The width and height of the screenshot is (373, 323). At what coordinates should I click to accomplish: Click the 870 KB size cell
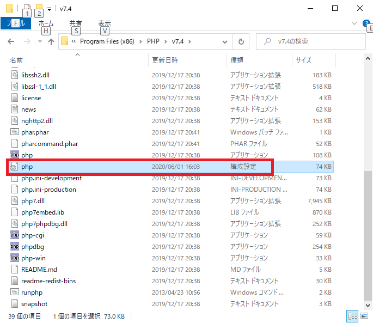[322, 212]
